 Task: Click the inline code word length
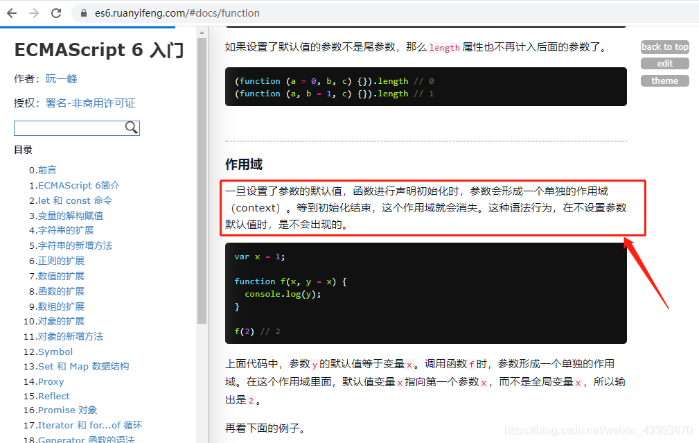click(445, 48)
